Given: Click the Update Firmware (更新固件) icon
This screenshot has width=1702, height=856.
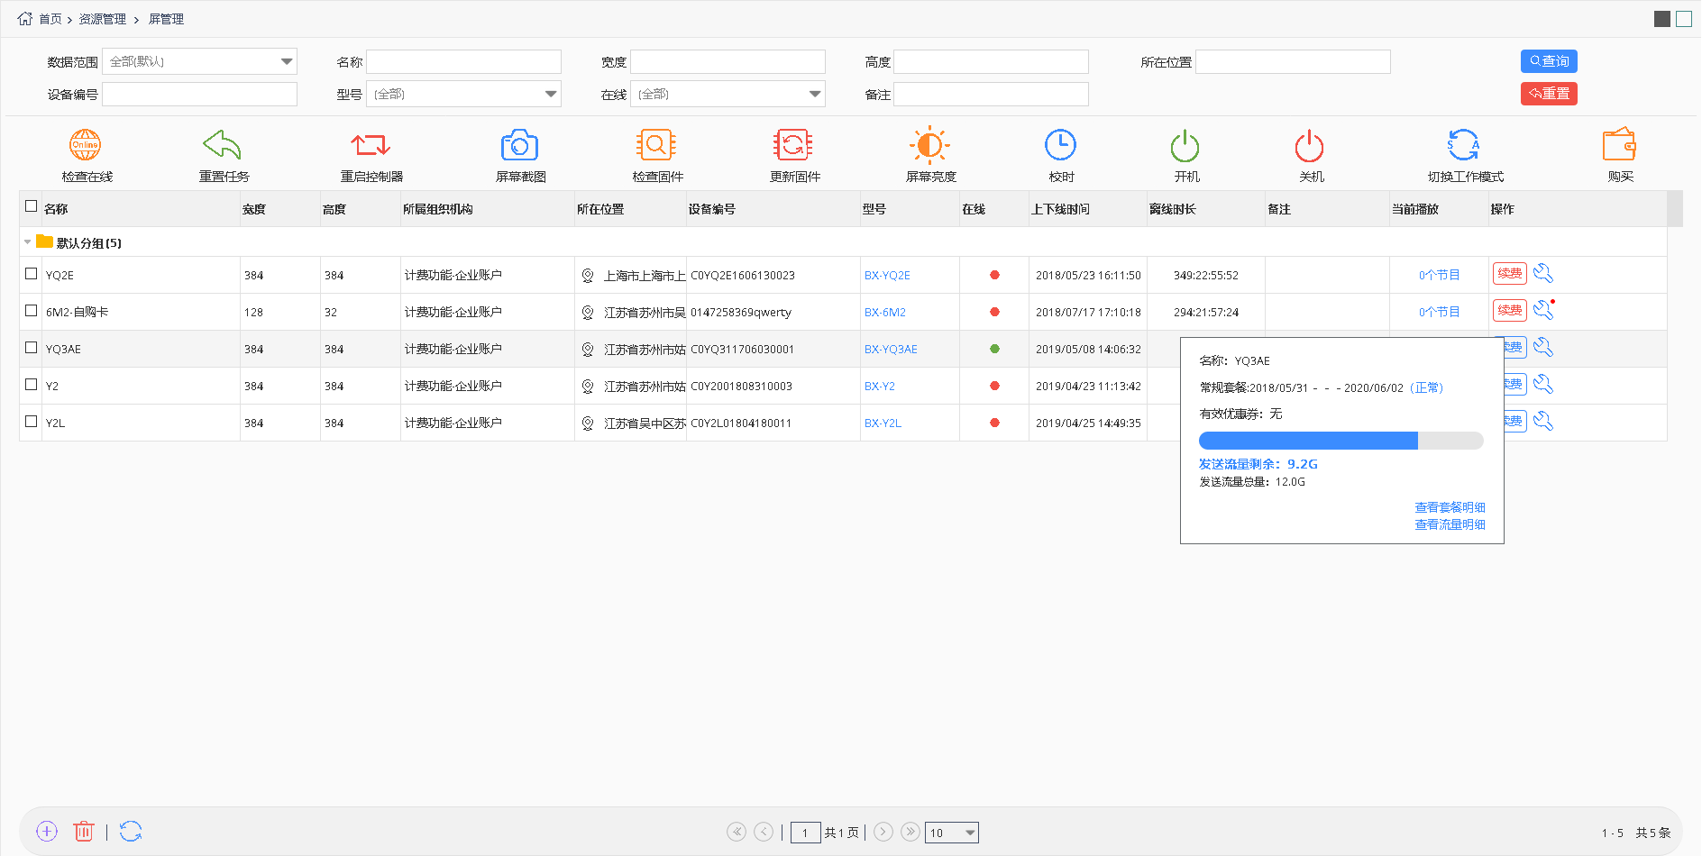Looking at the screenshot, I should tap(793, 144).
